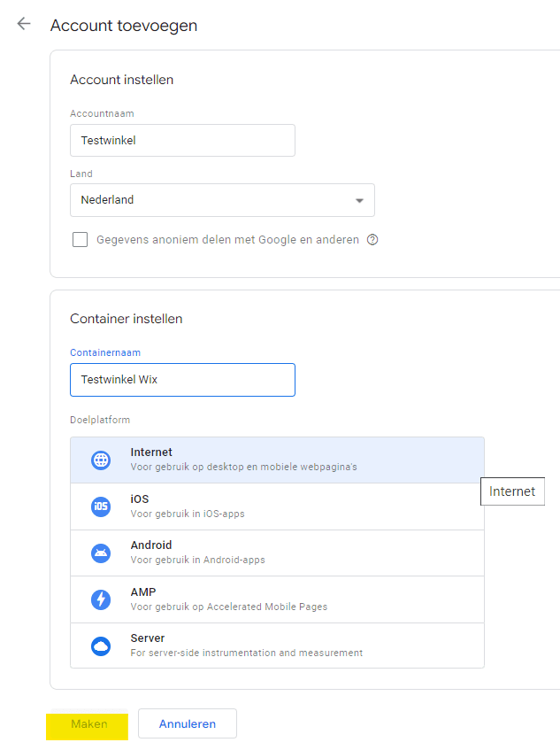560x750 pixels.
Task: Click the AMP lightning bolt icon
Action: [101, 599]
